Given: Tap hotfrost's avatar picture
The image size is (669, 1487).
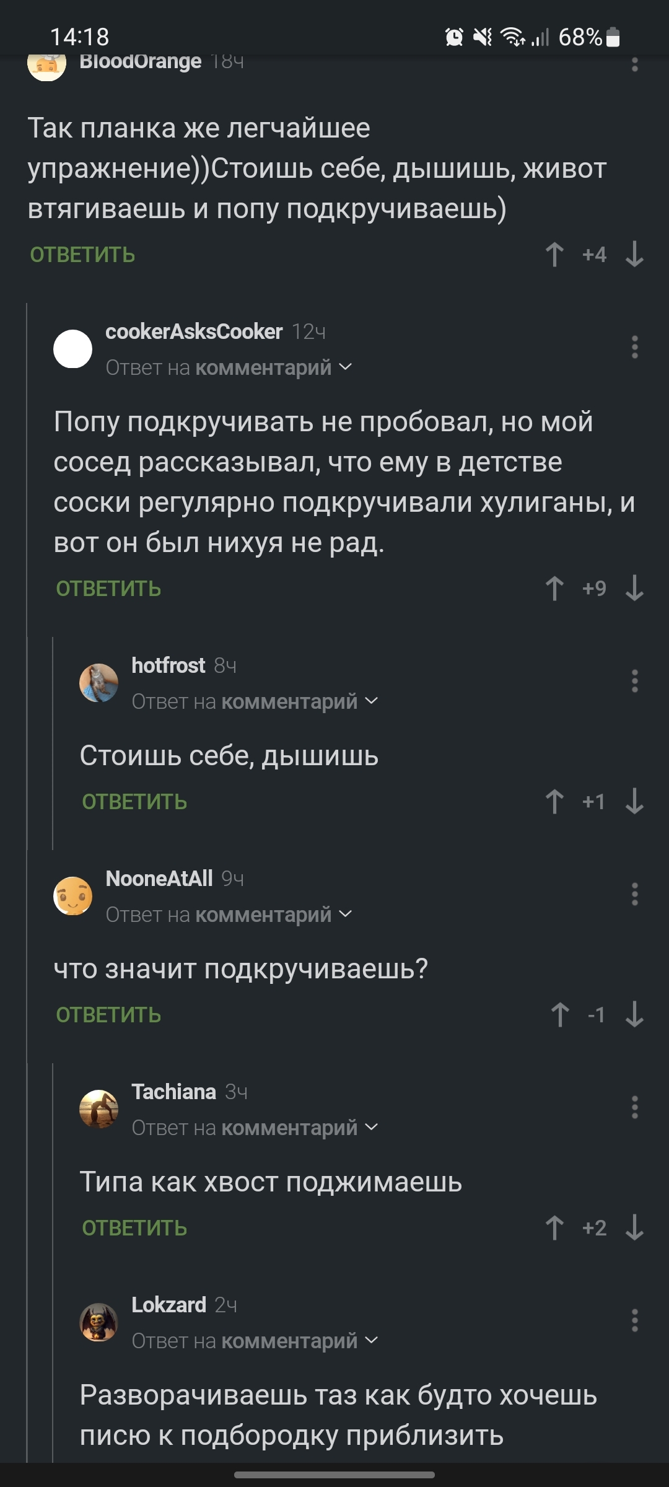Looking at the screenshot, I should coord(98,683).
